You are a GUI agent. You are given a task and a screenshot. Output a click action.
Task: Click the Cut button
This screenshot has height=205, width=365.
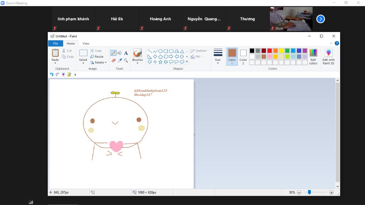pyautogui.click(x=67, y=51)
